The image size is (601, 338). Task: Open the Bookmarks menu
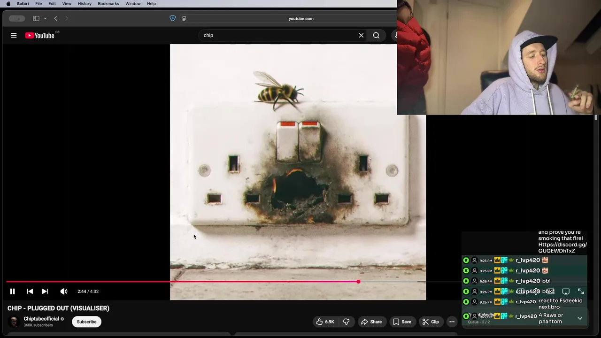[108, 4]
